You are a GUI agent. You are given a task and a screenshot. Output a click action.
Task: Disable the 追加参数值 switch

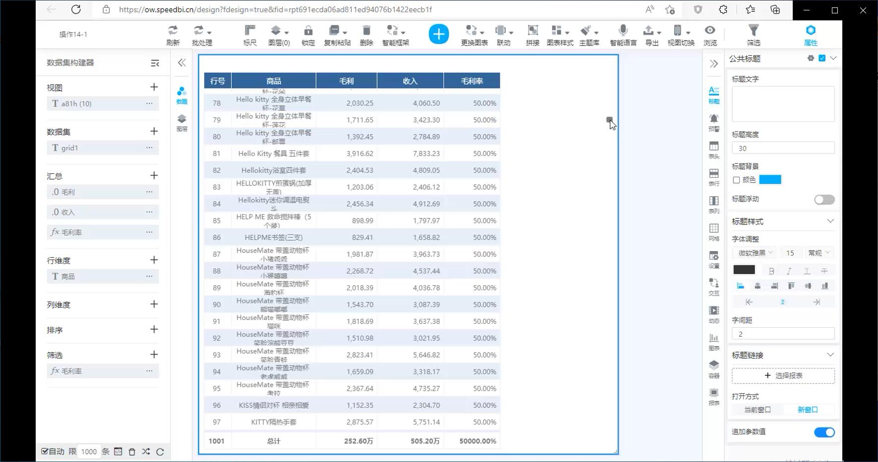point(824,432)
